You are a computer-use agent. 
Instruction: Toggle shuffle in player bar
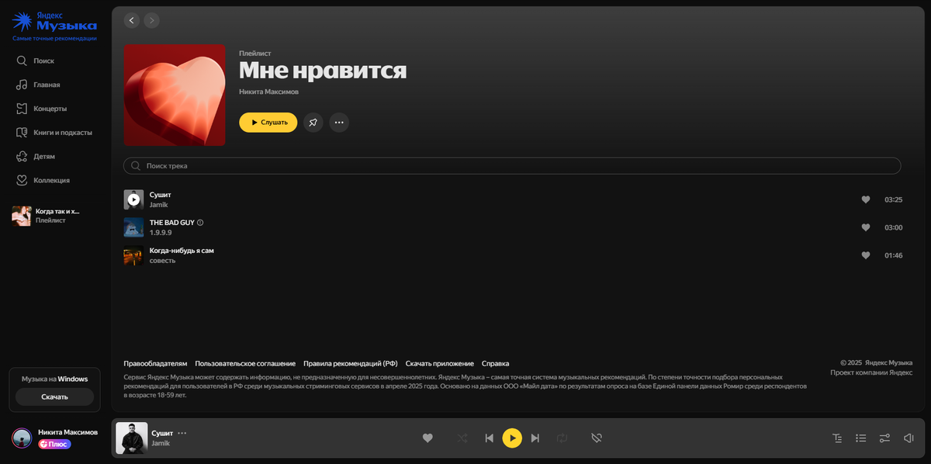tap(462, 438)
